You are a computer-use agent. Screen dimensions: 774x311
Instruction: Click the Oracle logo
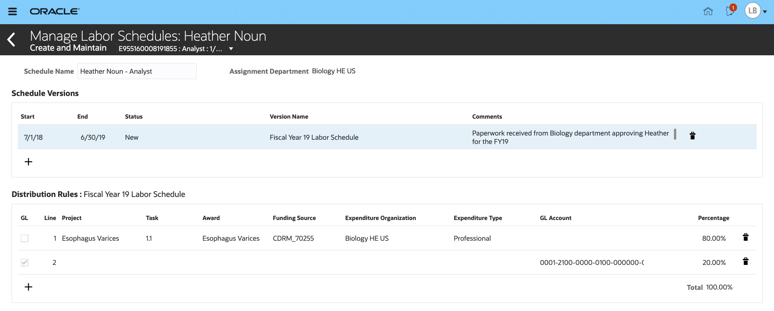55,12
